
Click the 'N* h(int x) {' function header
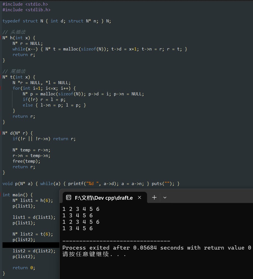[x=19, y=38]
